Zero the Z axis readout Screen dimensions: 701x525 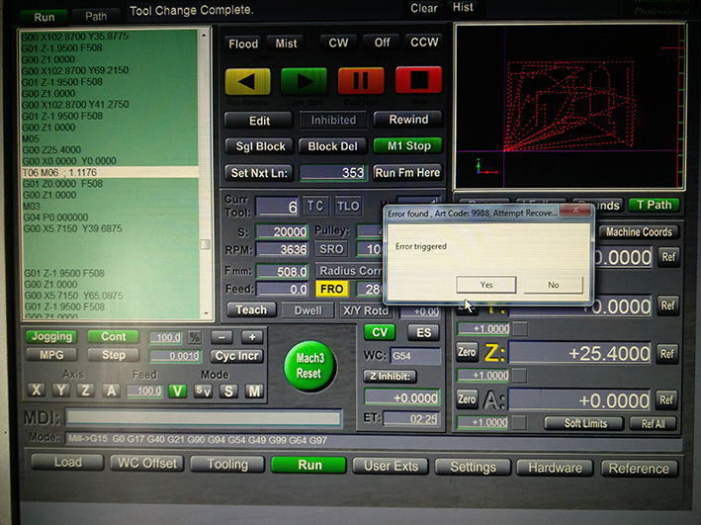467,352
